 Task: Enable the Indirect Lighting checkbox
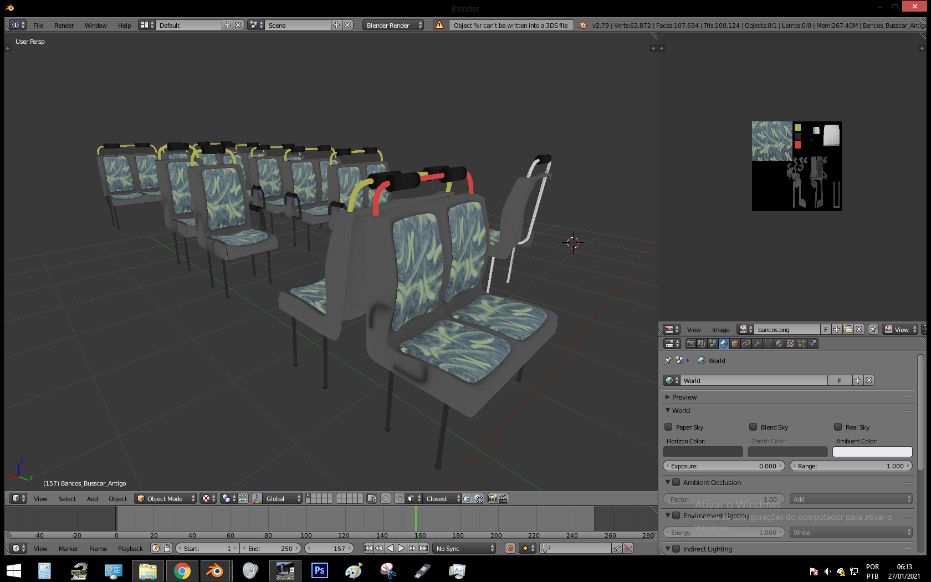click(676, 549)
